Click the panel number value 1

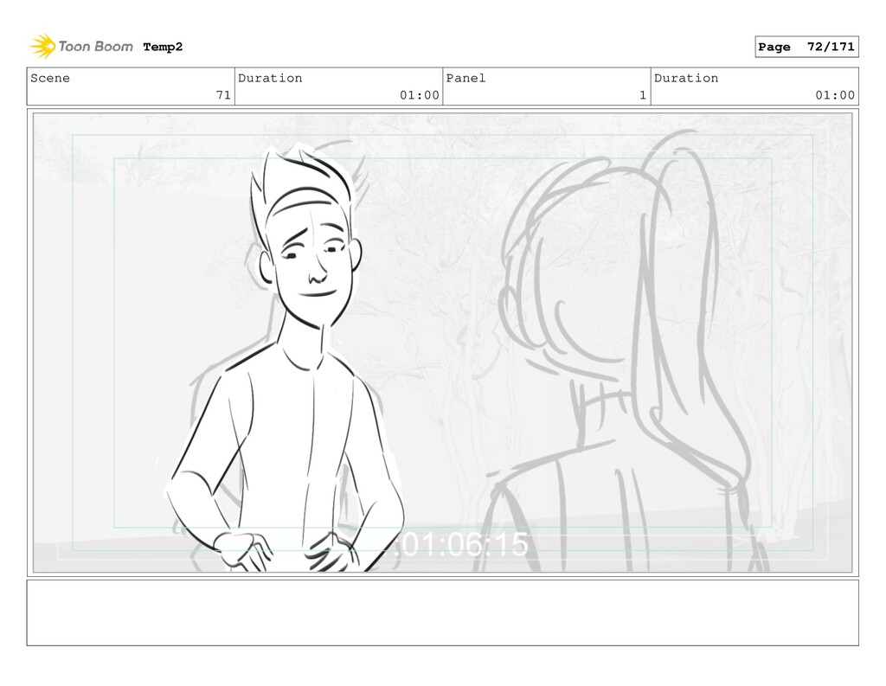click(643, 95)
